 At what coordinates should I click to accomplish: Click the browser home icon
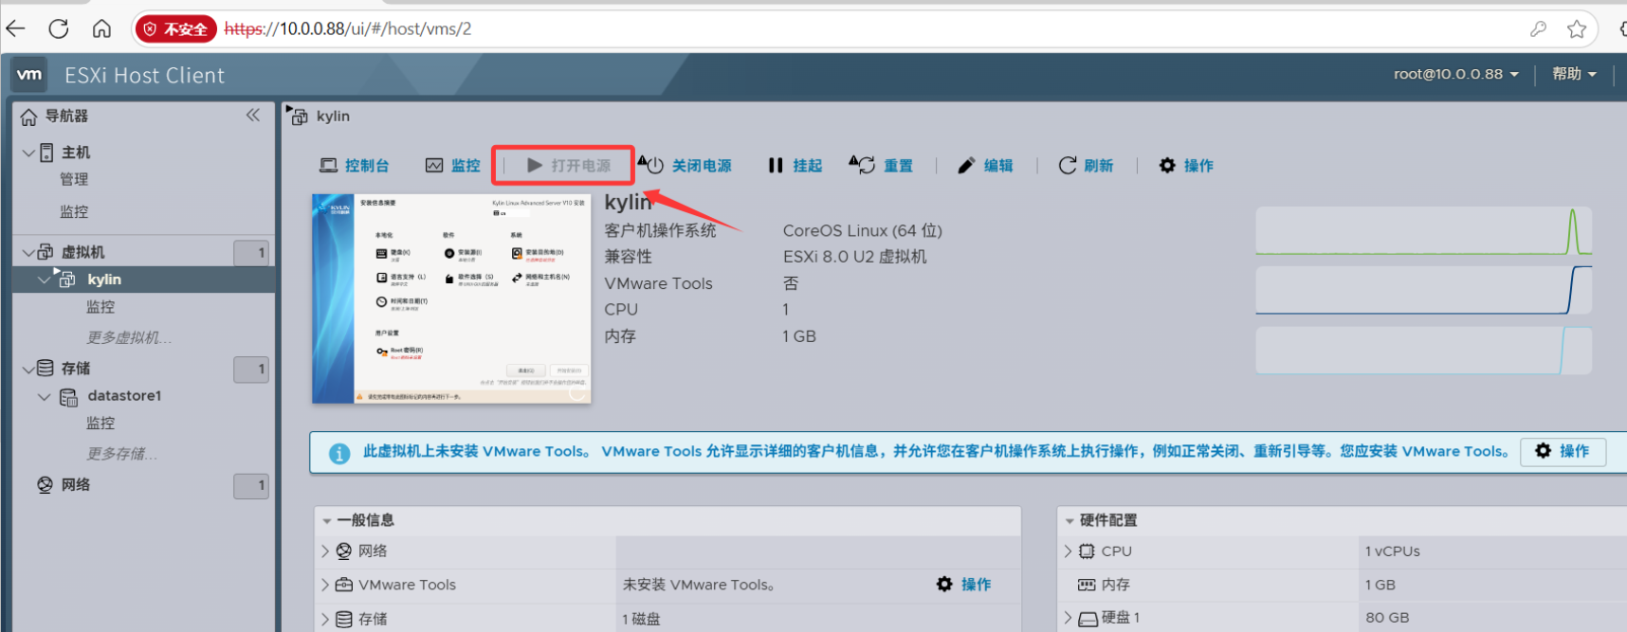(101, 28)
